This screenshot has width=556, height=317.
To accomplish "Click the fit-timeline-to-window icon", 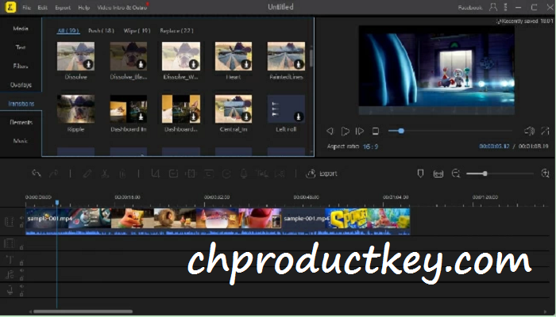I will (438, 174).
